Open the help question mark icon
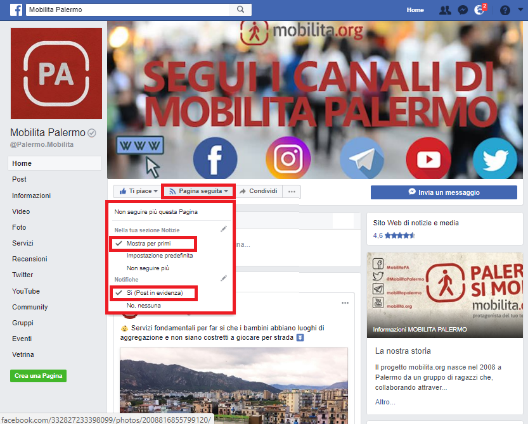 pos(505,10)
